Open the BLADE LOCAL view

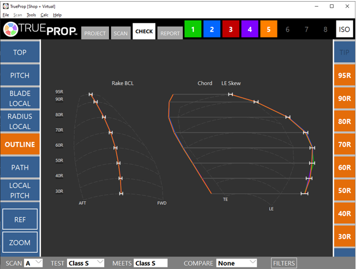[x=20, y=98]
